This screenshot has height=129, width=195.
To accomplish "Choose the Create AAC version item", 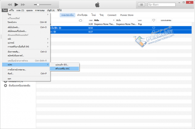I will pyautogui.click(x=64, y=69).
